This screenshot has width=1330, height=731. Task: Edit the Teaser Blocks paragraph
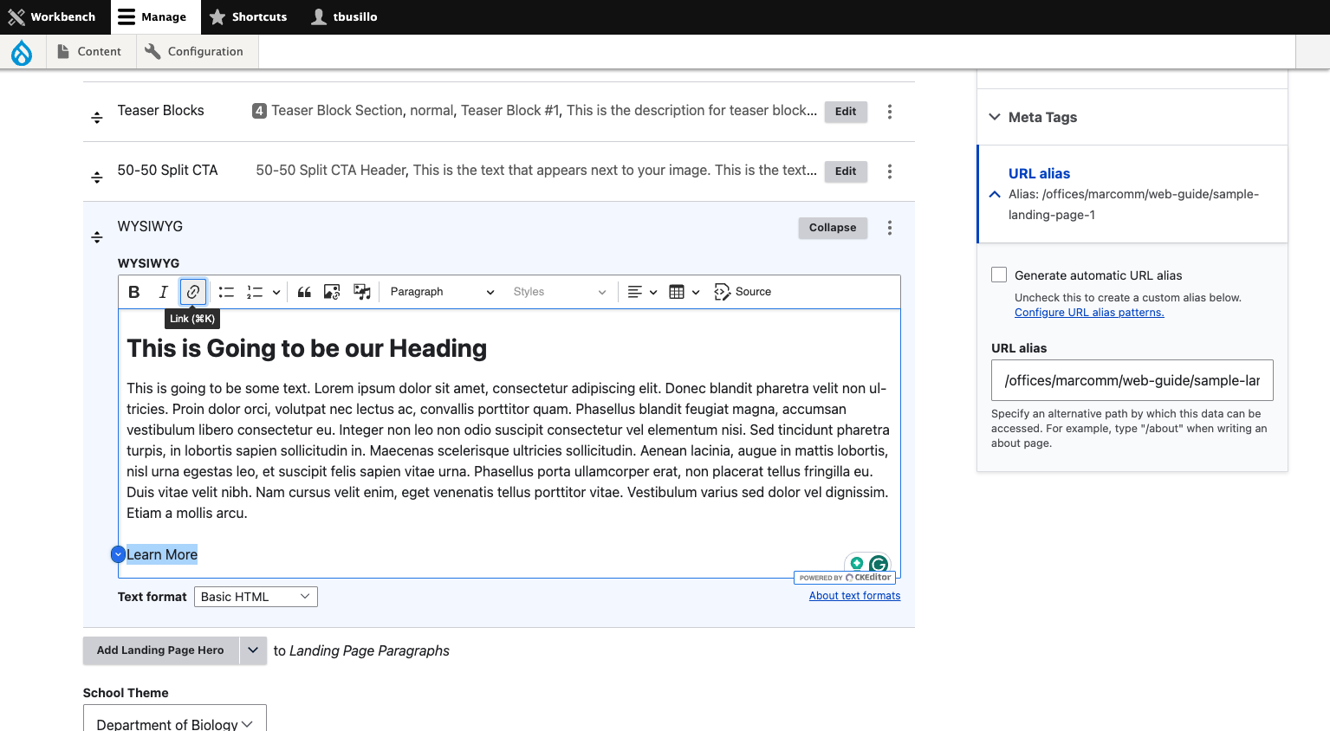coord(846,112)
